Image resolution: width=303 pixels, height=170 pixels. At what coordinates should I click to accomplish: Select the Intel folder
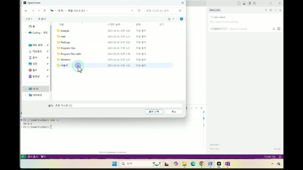(115, 37)
